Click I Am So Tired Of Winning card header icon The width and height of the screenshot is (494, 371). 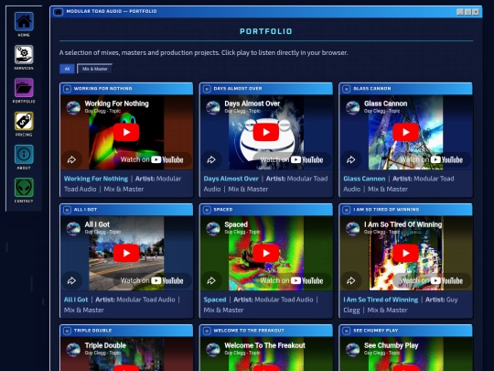[x=346, y=210]
